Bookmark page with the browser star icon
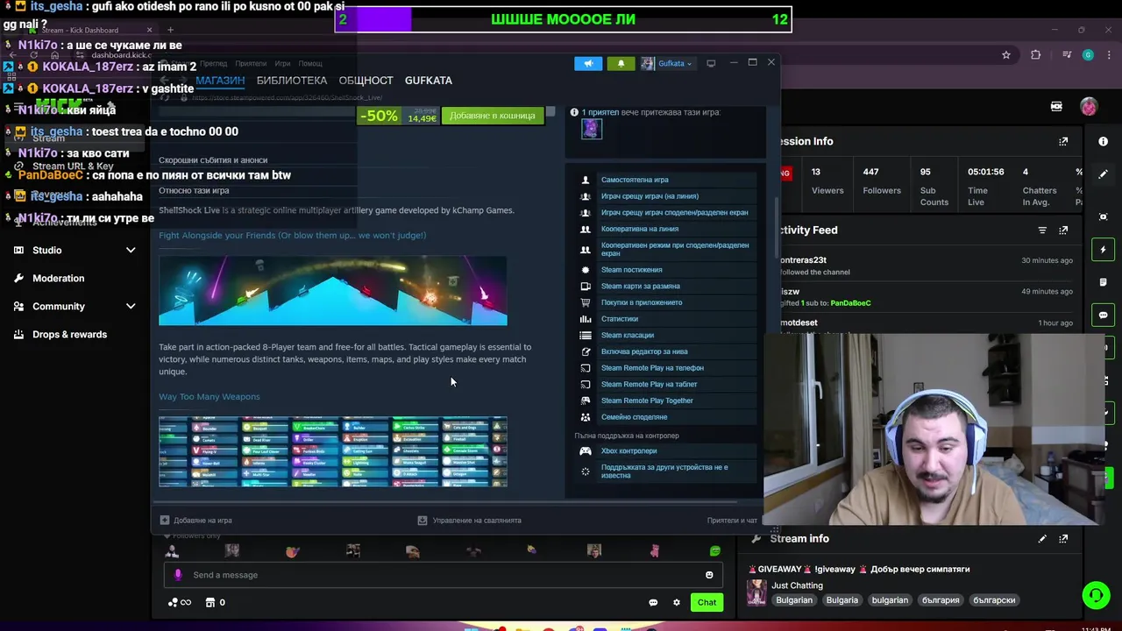Screen dimensions: 1122x631 tap(1006, 54)
